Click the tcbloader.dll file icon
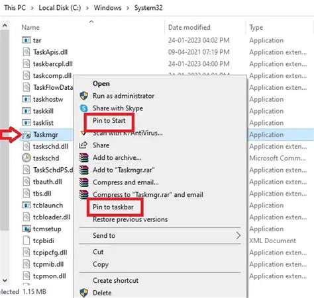 tap(26, 217)
